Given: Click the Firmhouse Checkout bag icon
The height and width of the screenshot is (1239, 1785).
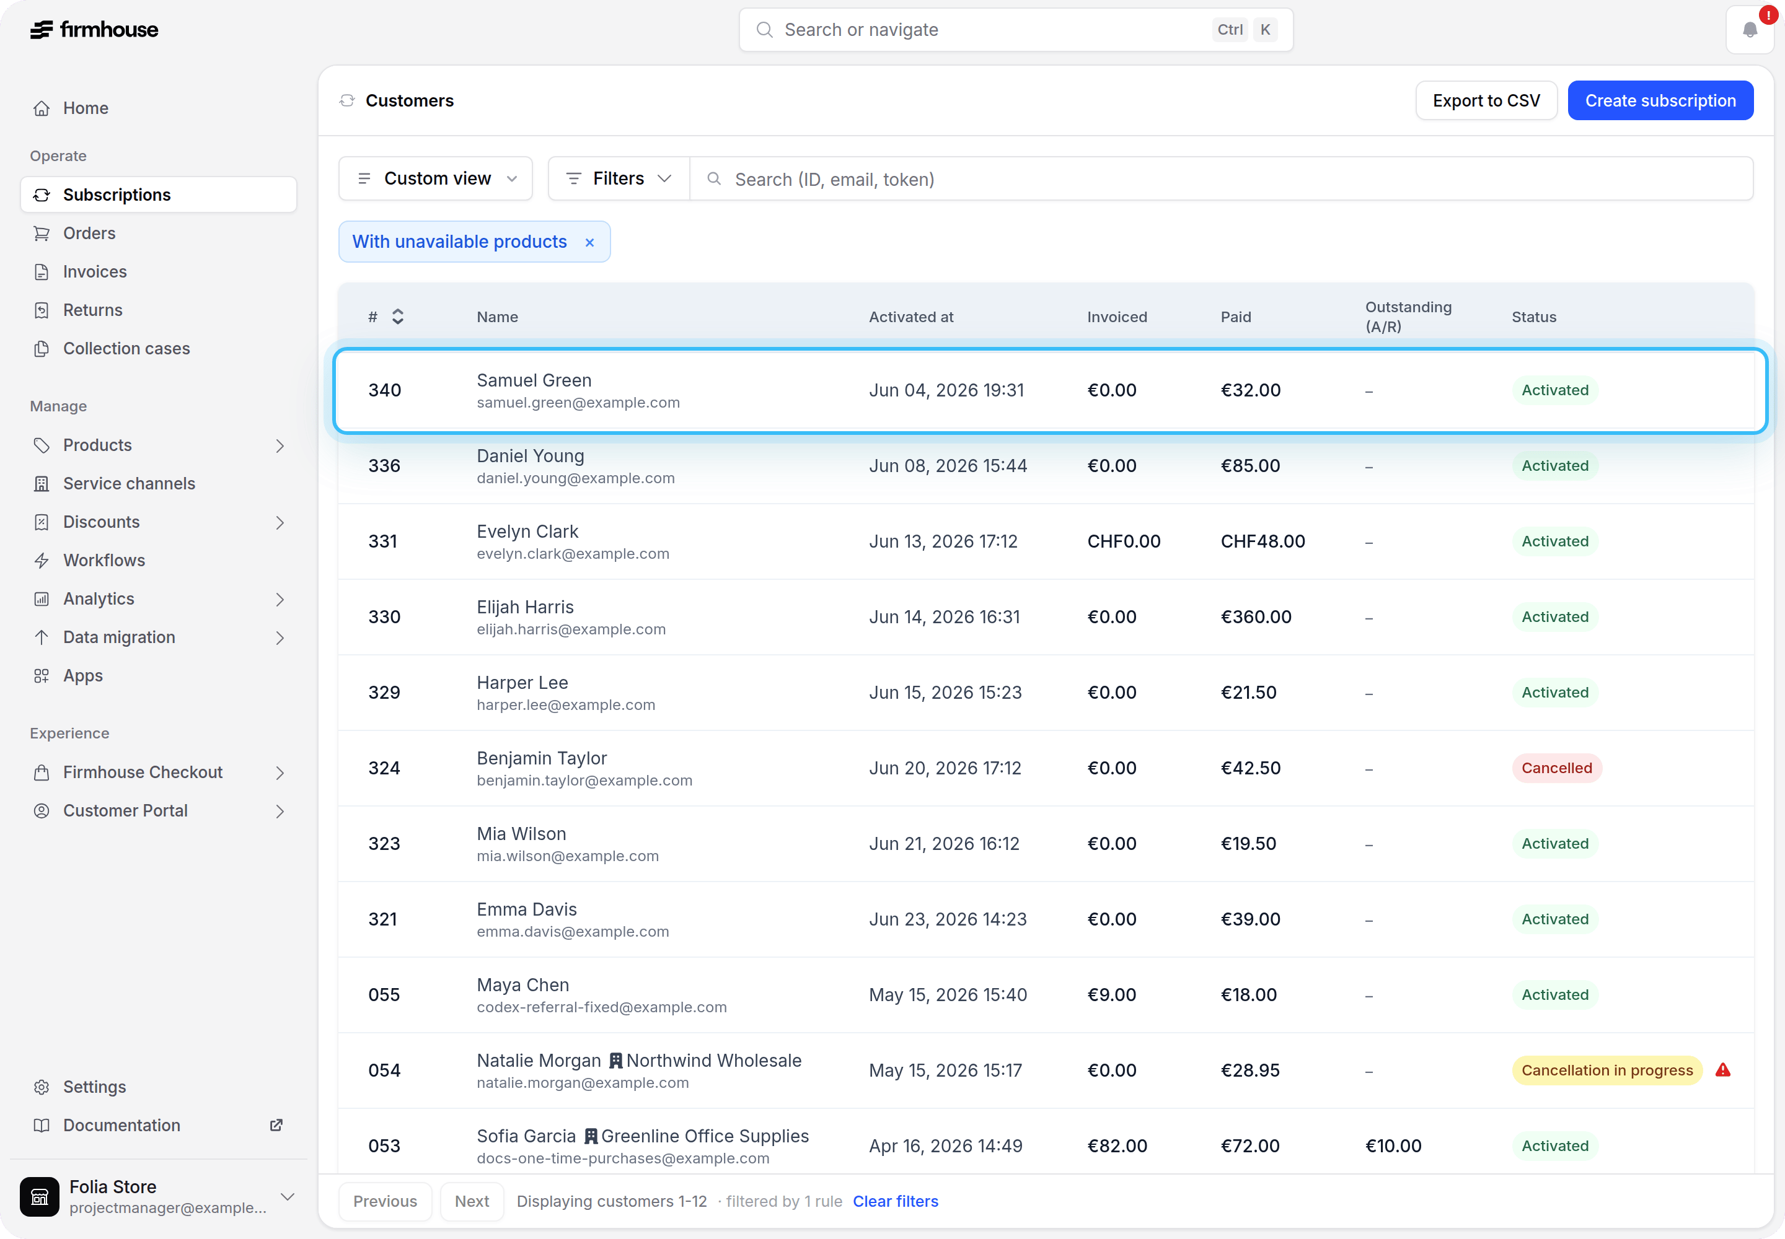Looking at the screenshot, I should [x=42, y=773].
